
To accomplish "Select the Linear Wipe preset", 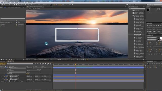I will tap(138, 49).
